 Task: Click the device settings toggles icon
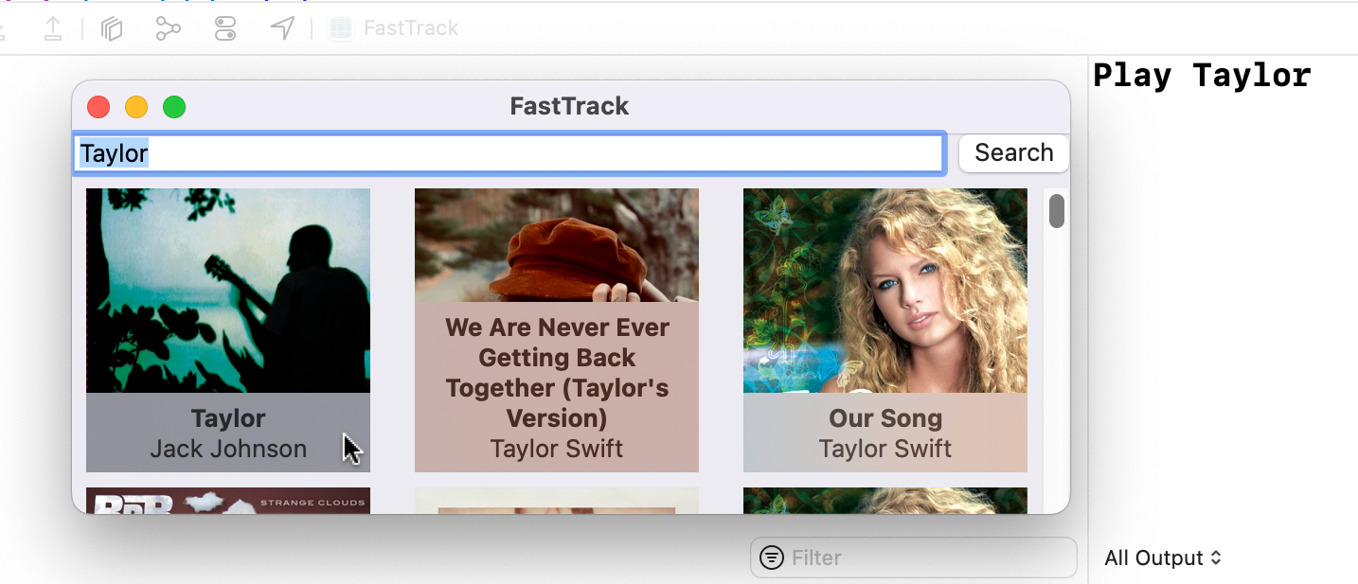click(x=224, y=28)
